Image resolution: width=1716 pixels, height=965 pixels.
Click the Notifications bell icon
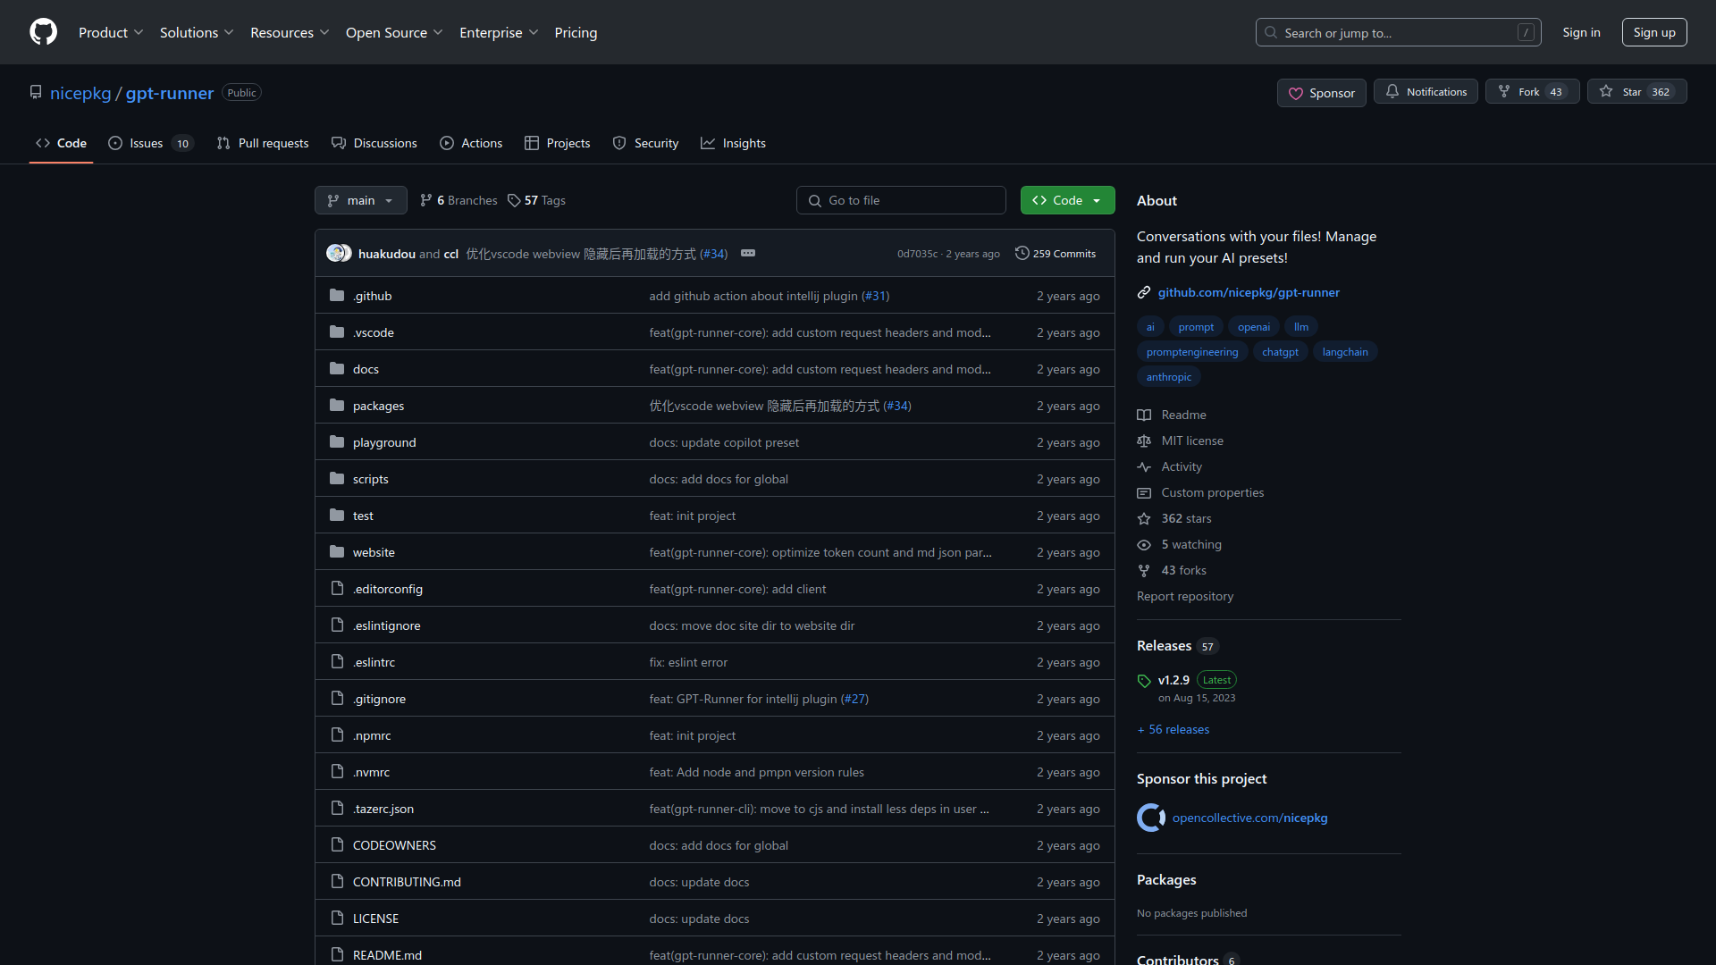click(x=1392, y=91)
